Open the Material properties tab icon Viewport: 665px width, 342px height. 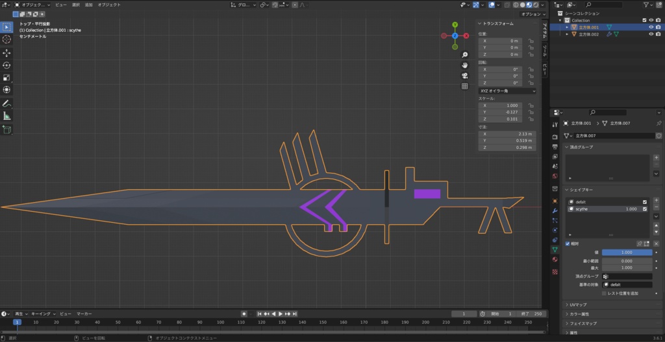[x=555, y=260]
